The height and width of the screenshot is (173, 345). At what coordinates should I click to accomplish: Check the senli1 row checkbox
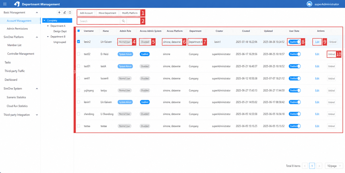pyautogui.click(x=78, y=78)
